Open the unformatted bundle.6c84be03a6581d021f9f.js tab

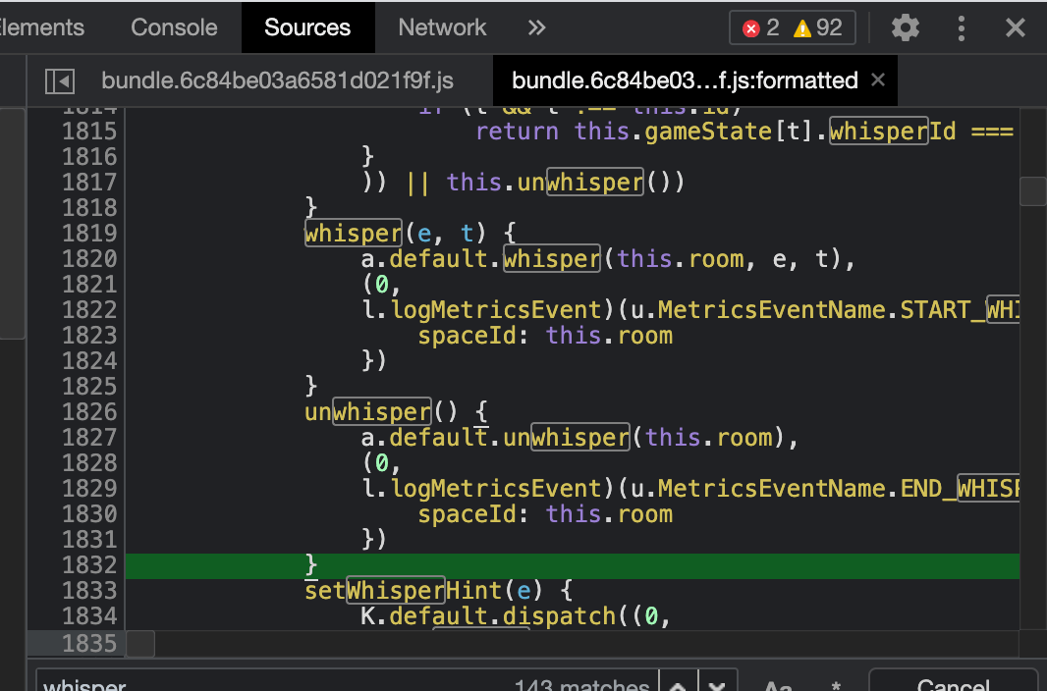pyautogui.click(x=277, y=80)
